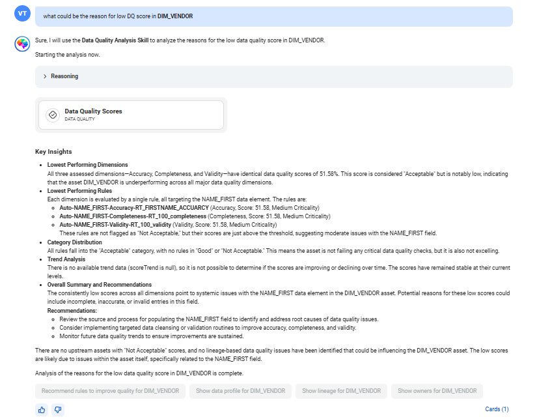Click Overall Summary and Recommendations heading
537x419 pixels.
coord(100,285)
